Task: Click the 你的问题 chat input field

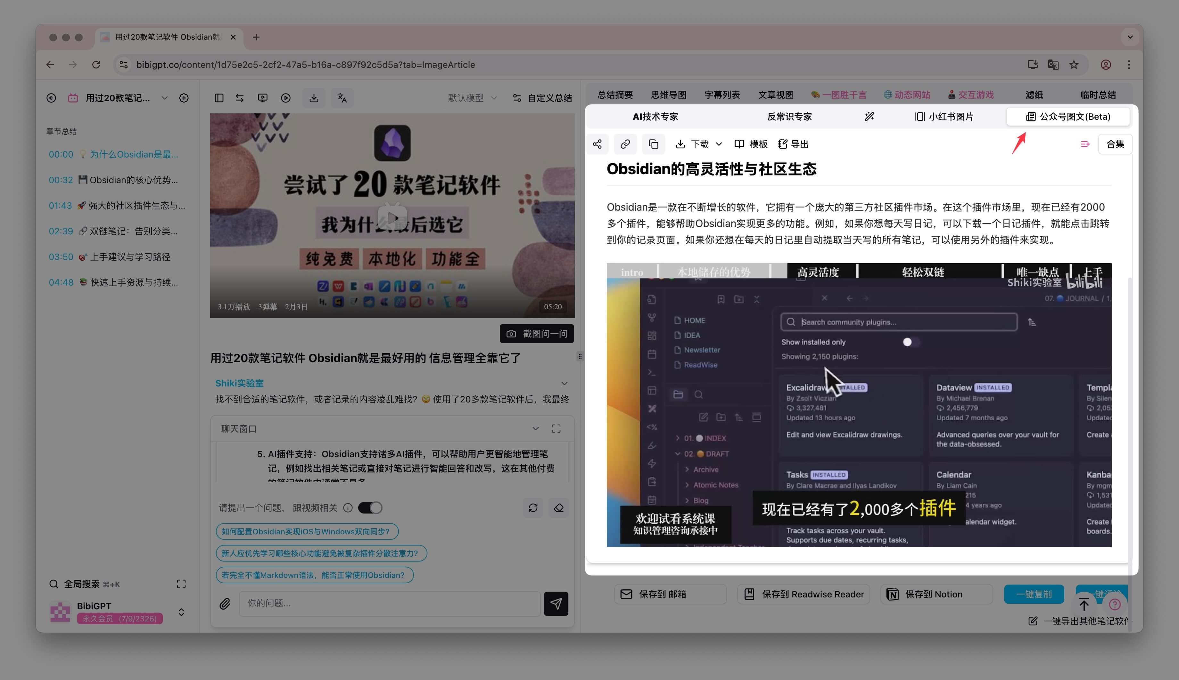Action: click(x=389, y=603)
